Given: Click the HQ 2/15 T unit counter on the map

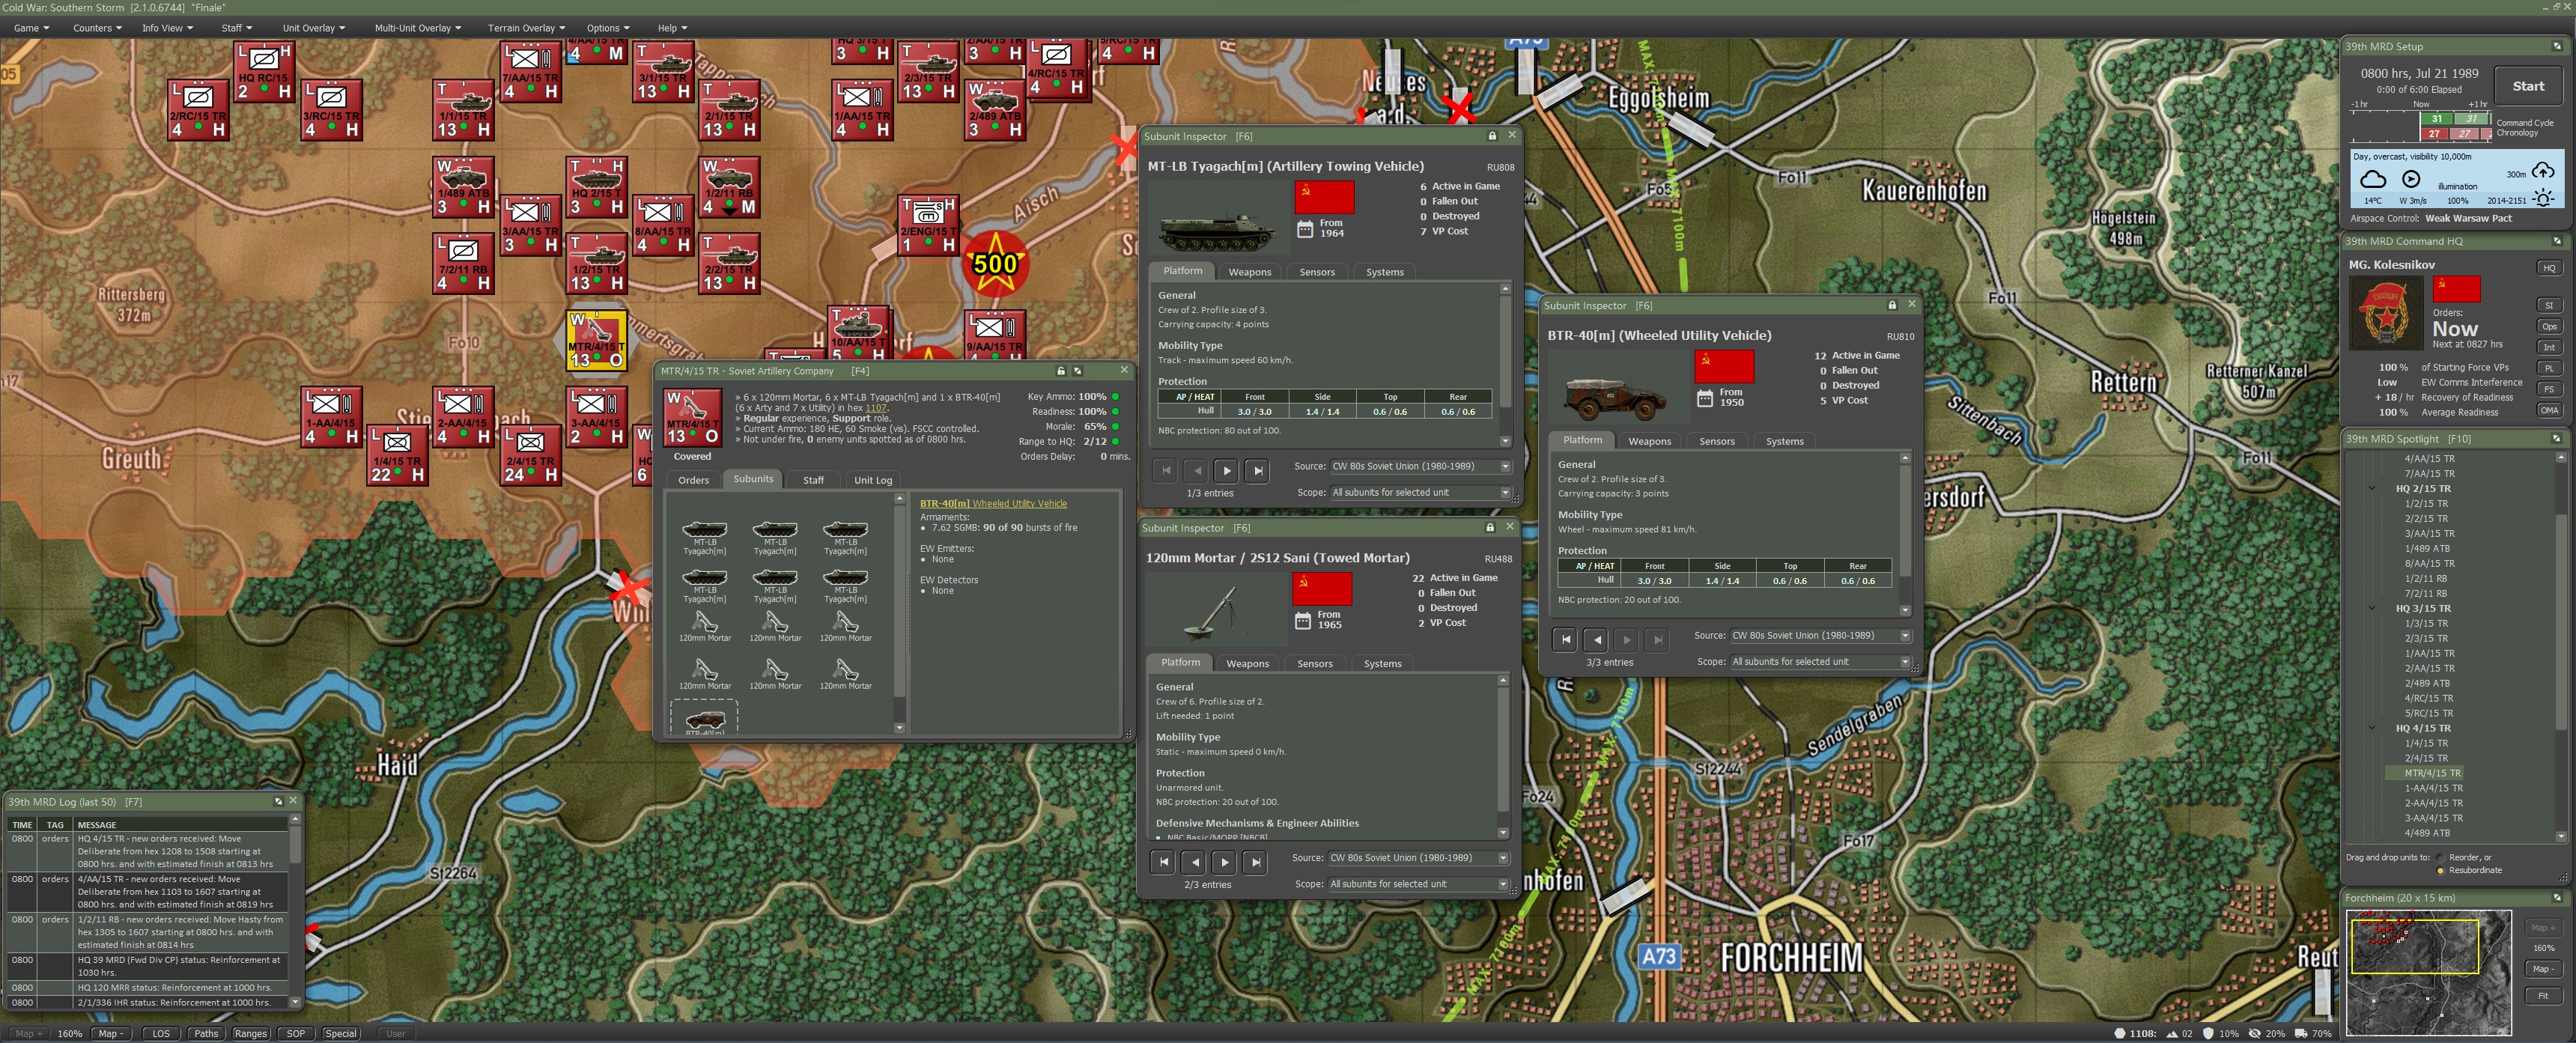Looking at the screenshot, I should [597, 187].
